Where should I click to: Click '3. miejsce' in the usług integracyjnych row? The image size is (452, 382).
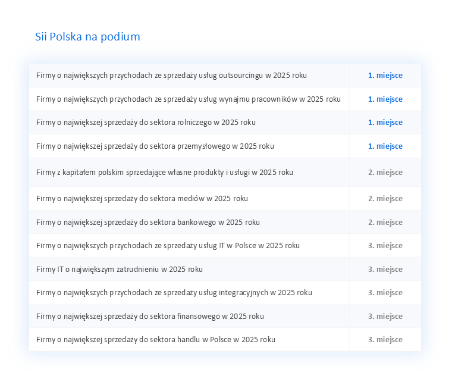pos(385,293)
